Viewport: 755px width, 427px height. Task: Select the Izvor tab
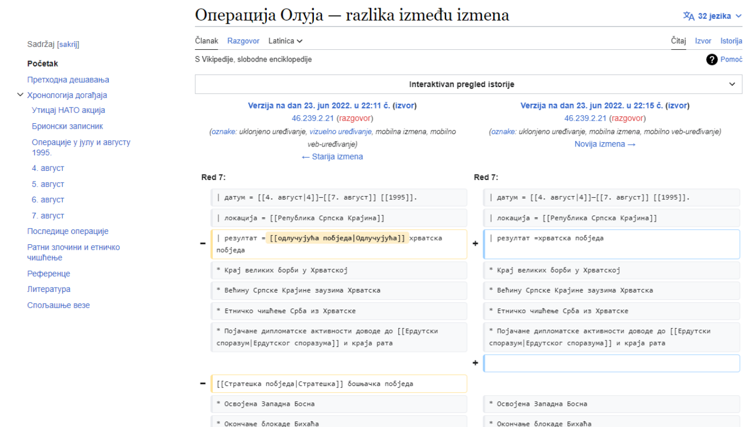point(703,41)
